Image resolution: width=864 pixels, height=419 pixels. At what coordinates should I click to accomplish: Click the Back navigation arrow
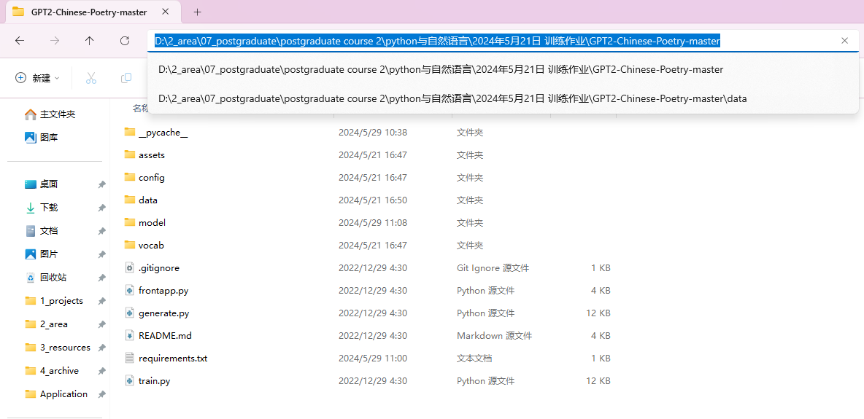pos(20,41)
